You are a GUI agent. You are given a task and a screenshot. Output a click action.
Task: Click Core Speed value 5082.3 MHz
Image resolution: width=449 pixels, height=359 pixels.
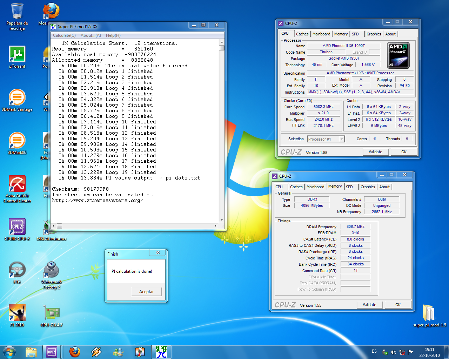tap(323, 107)
